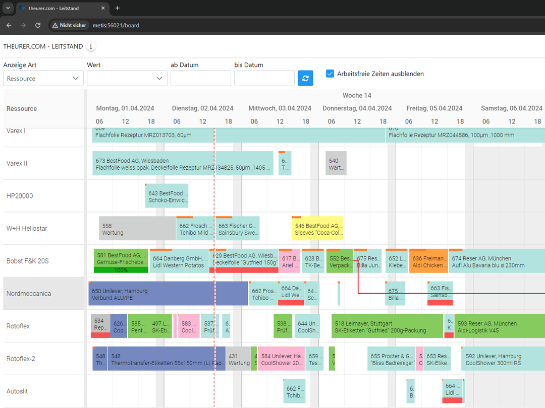Open job 644 Un... CoolSh block on Rotoflex
The image size is (545, 408).
(x=307, y=326)
